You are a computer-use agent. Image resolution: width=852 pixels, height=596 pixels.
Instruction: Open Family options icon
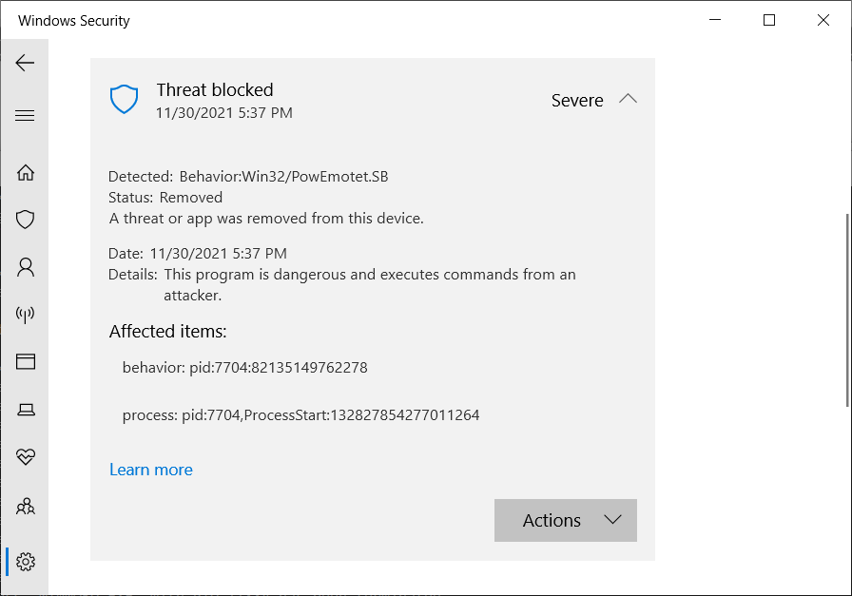(26, 506)
